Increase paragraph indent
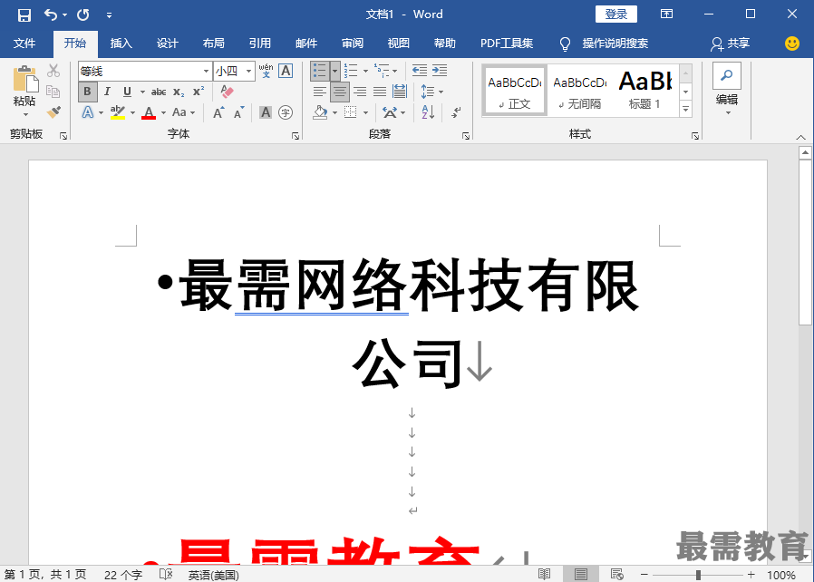The height and width of the screenshot is (582, 814). (440, 71)
